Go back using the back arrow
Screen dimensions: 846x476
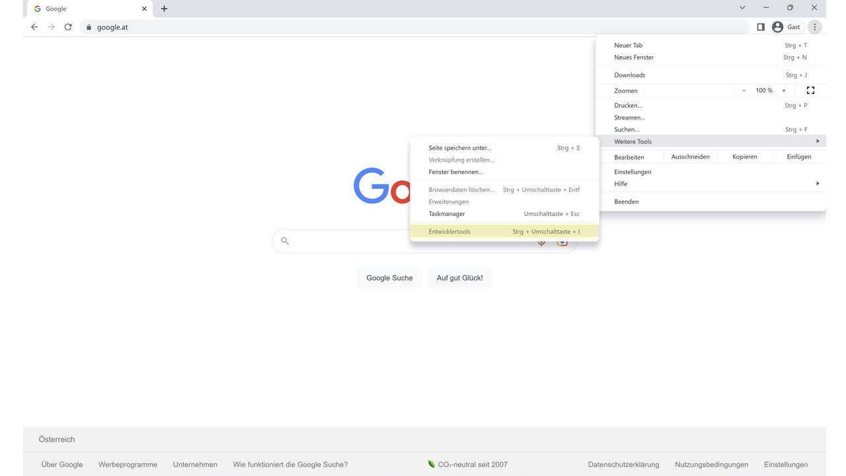pos(34,27)
